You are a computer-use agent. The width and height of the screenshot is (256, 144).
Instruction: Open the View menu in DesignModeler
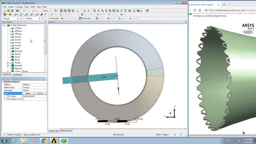pos(39,7)
